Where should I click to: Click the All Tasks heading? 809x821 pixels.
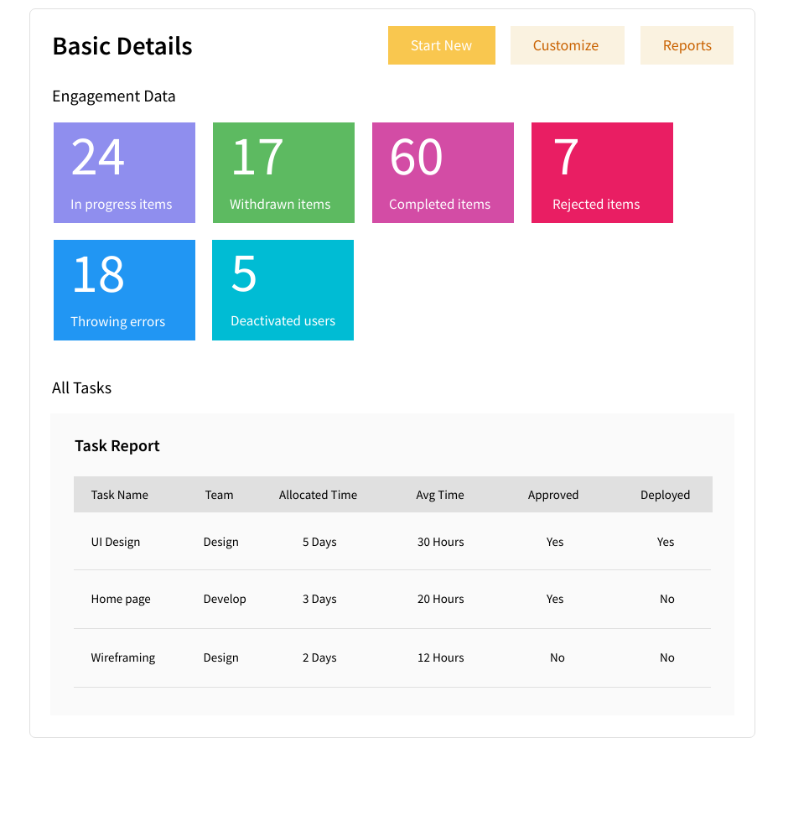pos(81,387)
